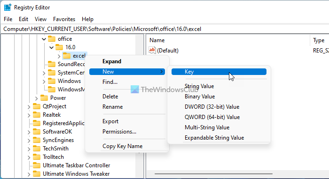Expand the excel key chevron
The image size is (329, 179).
click(59, 56)
